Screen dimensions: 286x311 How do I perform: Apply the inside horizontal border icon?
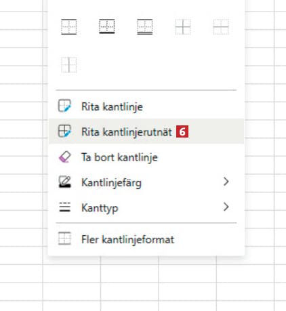pyautogui.click(x=221, y=27)
